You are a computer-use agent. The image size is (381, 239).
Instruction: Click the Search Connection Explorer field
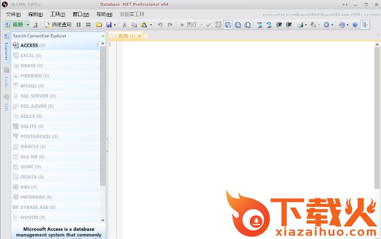(x=55, y=36)
